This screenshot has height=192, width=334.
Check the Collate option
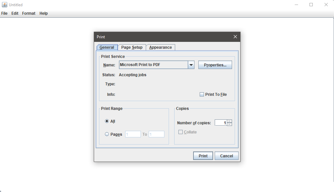pyautogui.click(x=180, y=132)
